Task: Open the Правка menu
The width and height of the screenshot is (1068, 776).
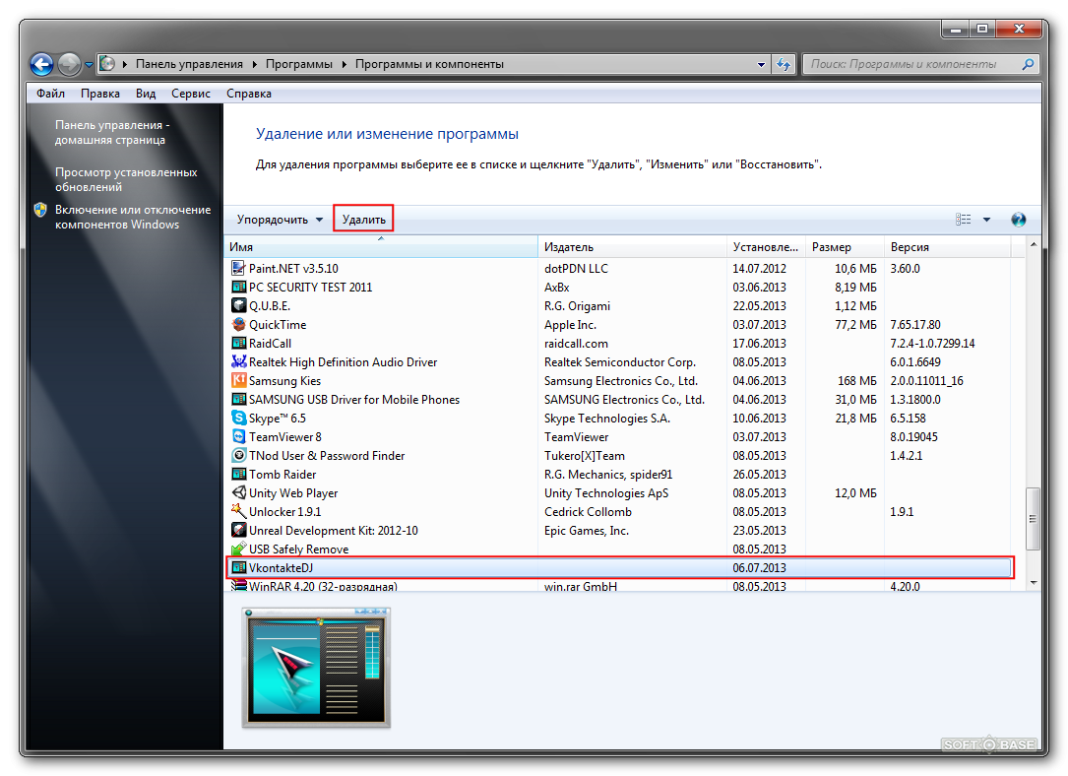Action: tap(100, 94)
